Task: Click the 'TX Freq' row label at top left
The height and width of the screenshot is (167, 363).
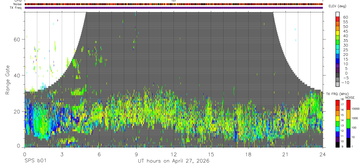Action: tap(16, 8)
